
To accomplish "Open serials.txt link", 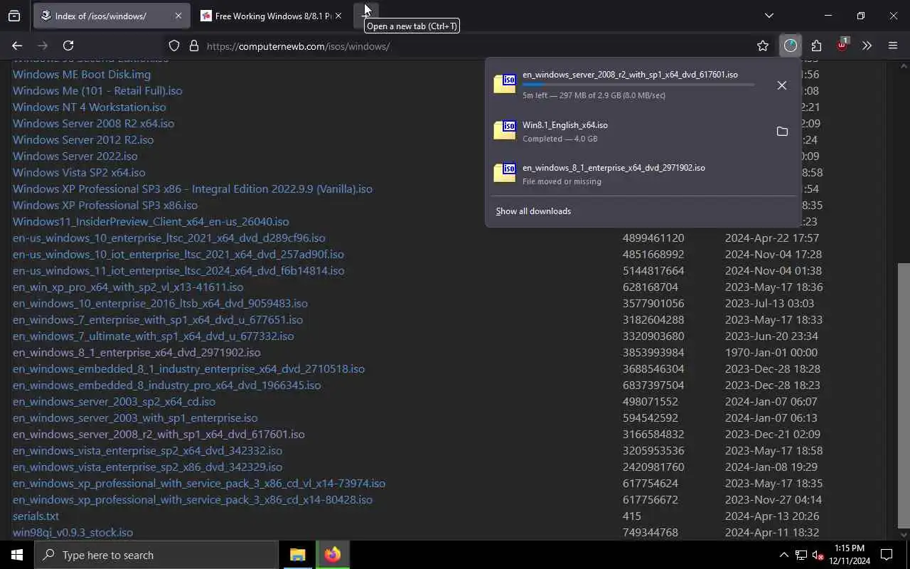I will point(36,516).
